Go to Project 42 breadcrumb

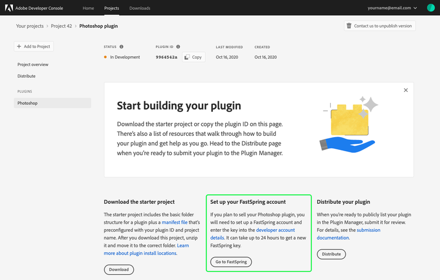62,26
